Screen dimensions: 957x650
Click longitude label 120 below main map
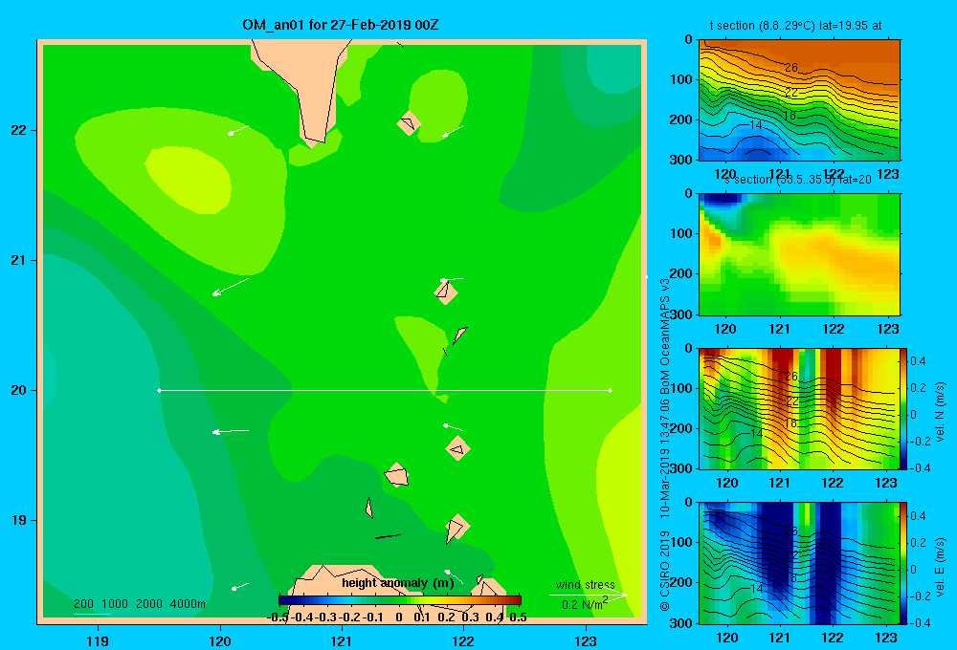click(220, 640)
